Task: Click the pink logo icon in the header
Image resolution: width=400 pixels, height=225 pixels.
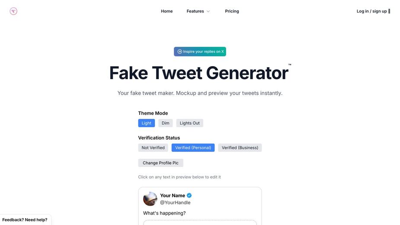Action: [13, 11]
